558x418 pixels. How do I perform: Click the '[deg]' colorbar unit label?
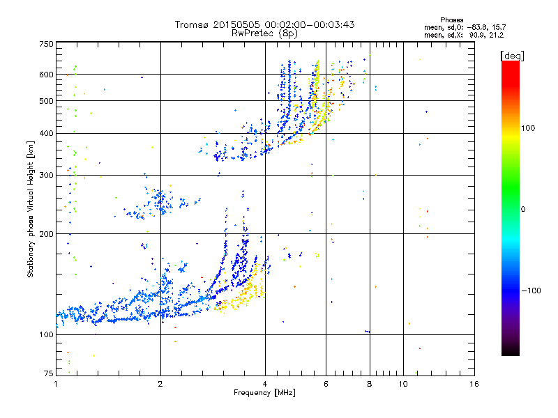(512, 56)
